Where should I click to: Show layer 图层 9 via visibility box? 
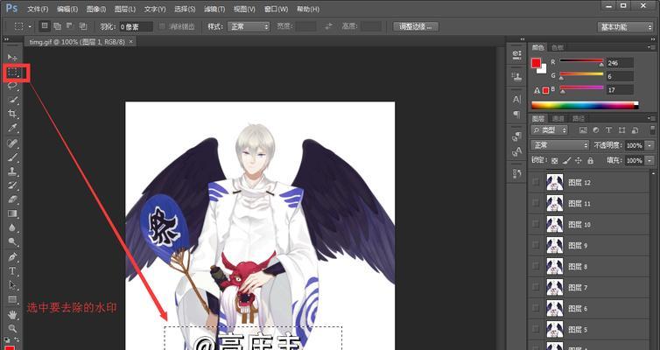536,245
